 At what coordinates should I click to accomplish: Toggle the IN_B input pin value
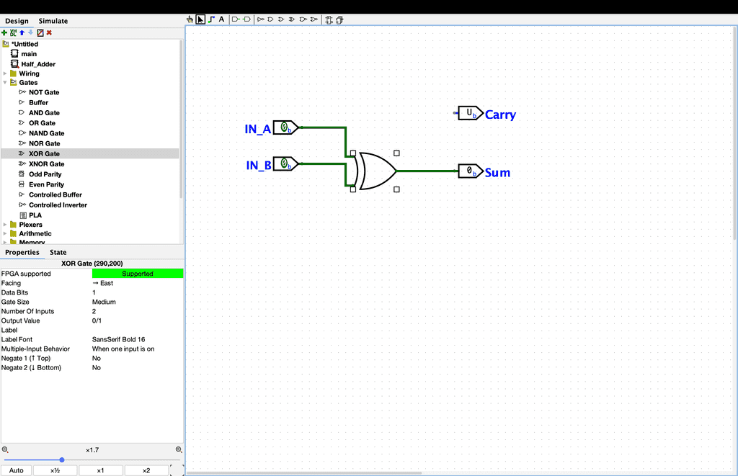pos(285,164)
